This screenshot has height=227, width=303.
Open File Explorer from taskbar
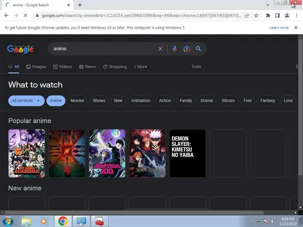pos(26,221)
